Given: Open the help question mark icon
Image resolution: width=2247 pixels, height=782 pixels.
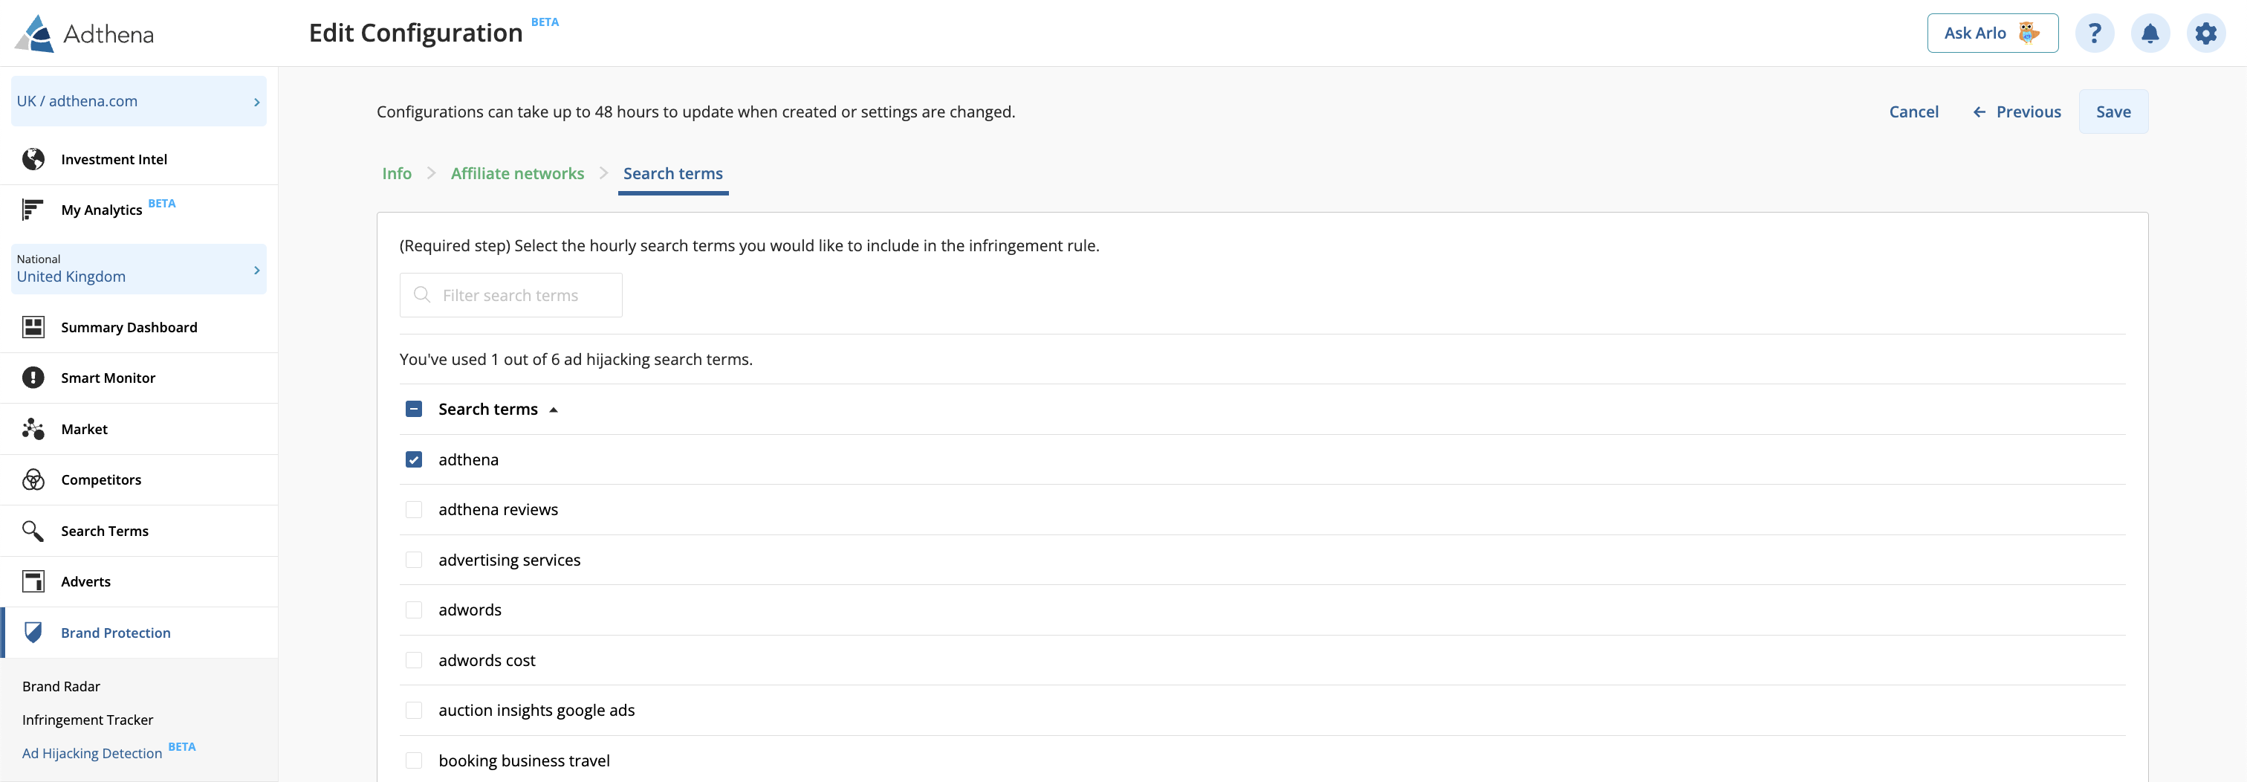Looking at the screenshot, I should point(2095,33).
